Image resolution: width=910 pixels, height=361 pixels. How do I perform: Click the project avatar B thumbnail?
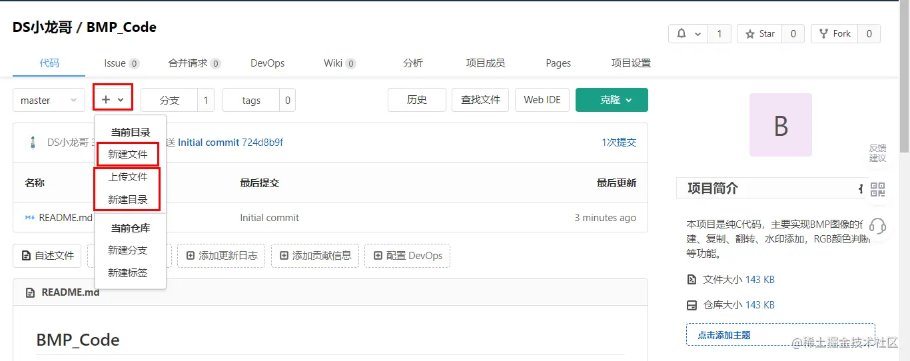tap(781, 125)
